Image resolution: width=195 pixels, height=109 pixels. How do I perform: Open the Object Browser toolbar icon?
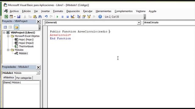point(89,17)
